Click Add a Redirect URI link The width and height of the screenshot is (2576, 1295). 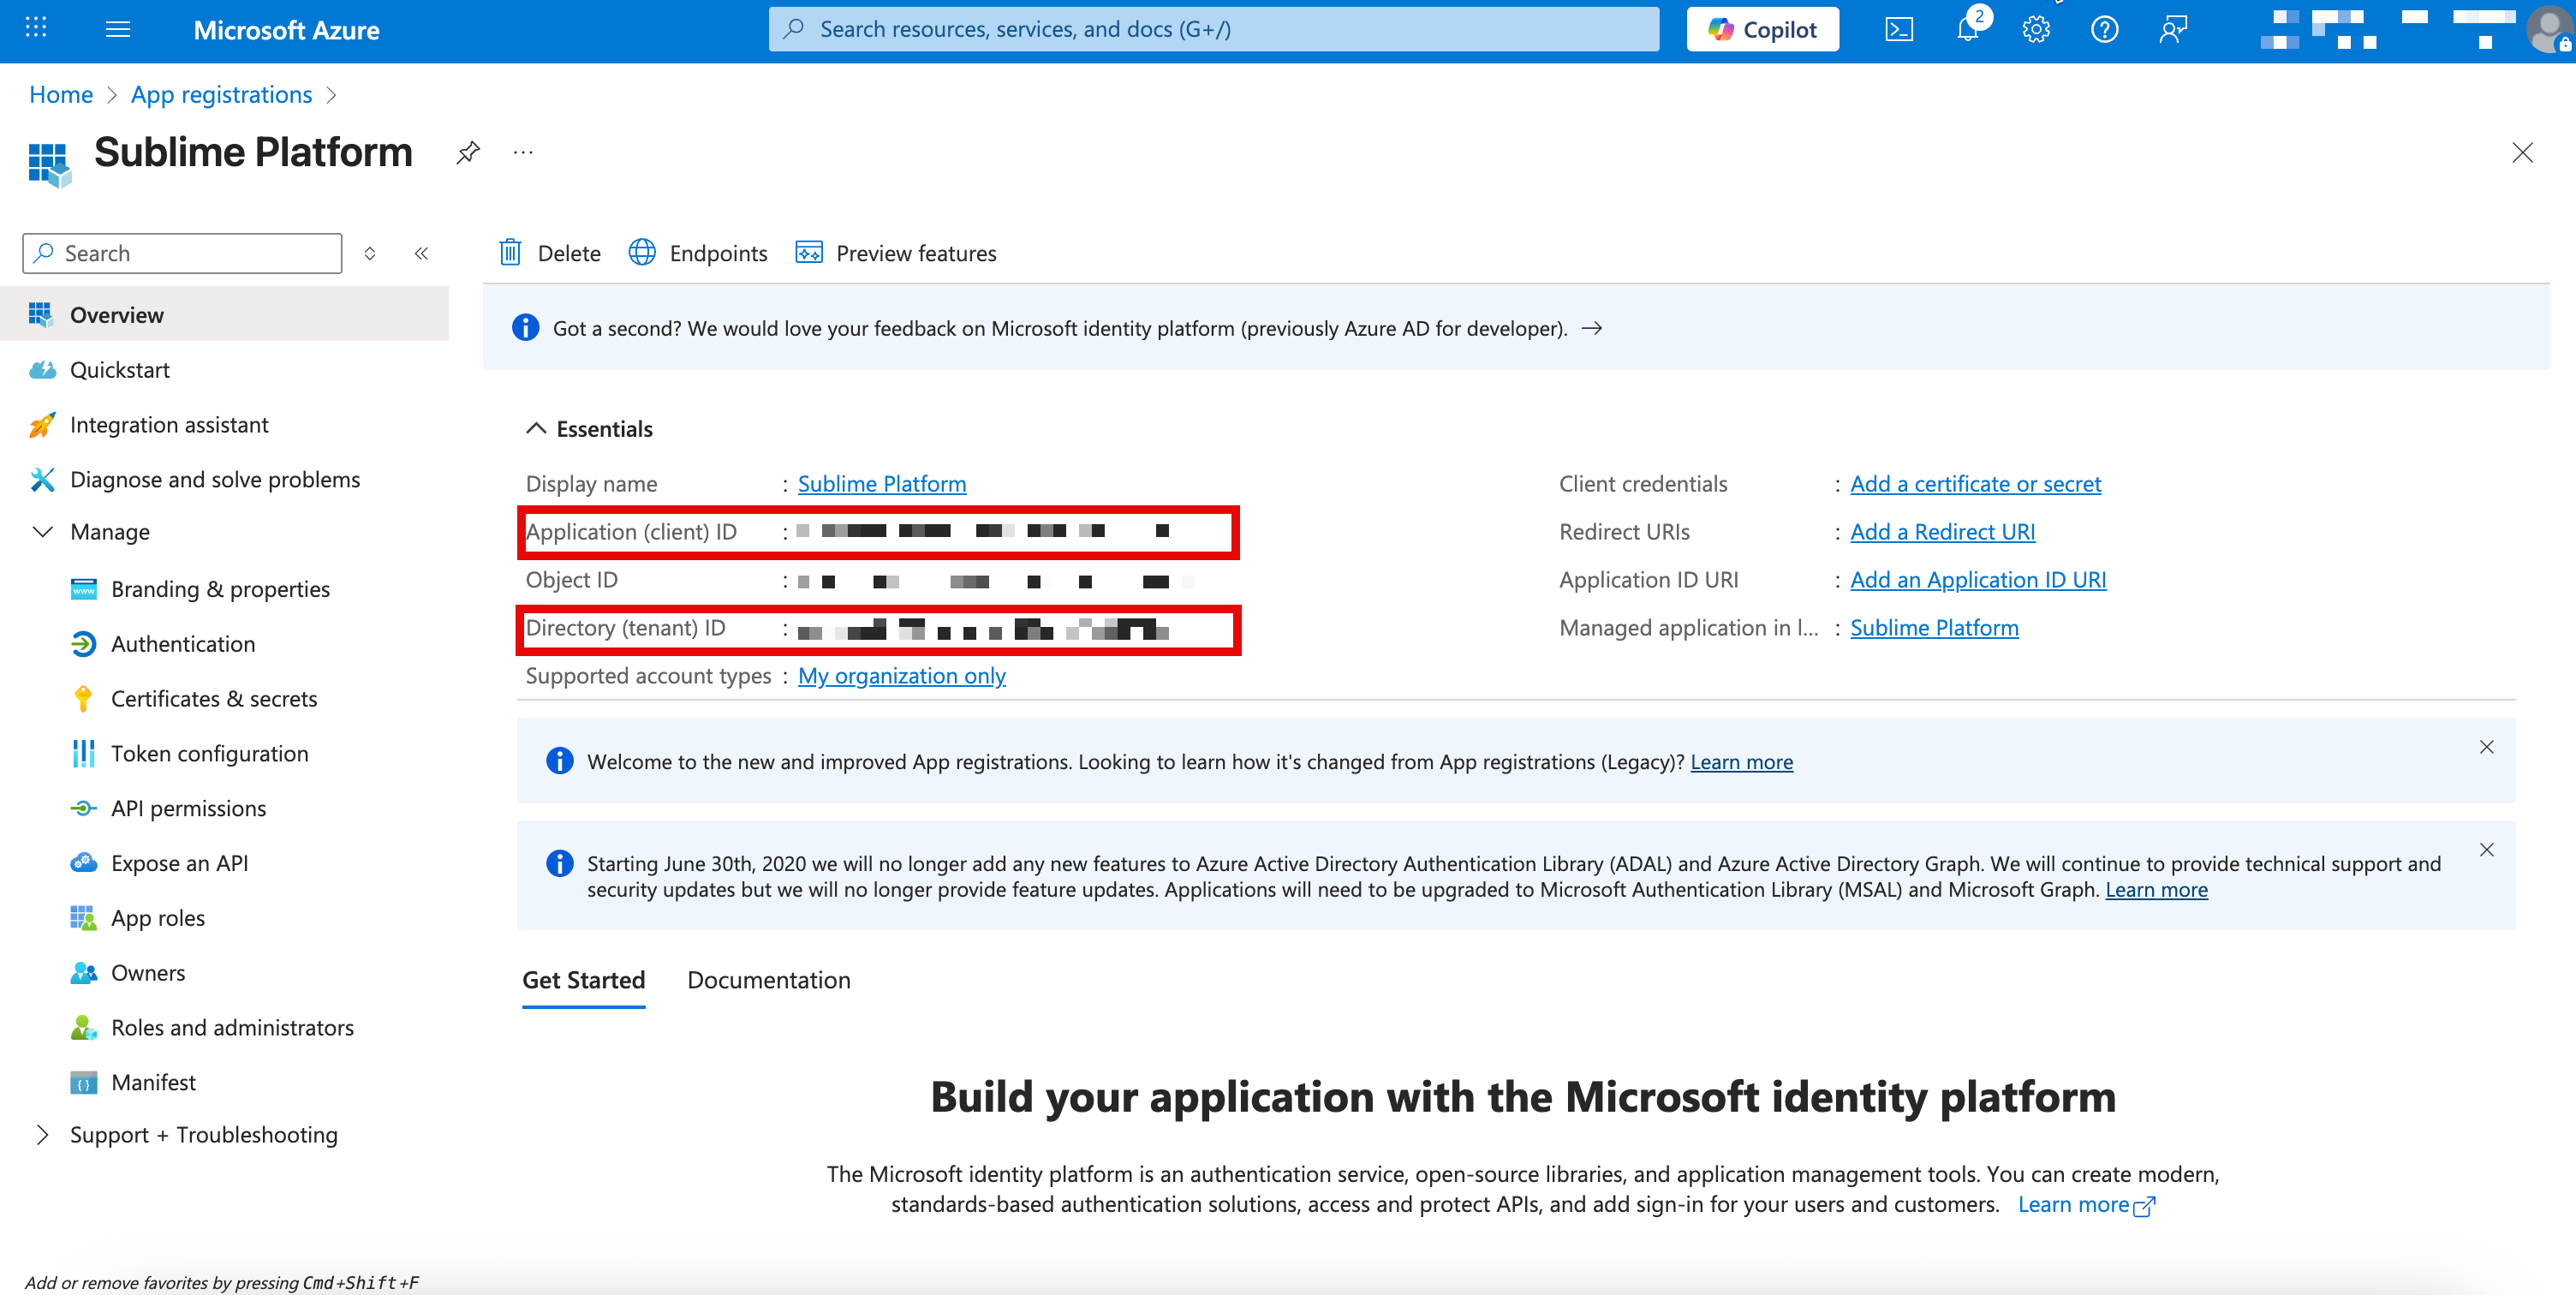coord(1942,531)
